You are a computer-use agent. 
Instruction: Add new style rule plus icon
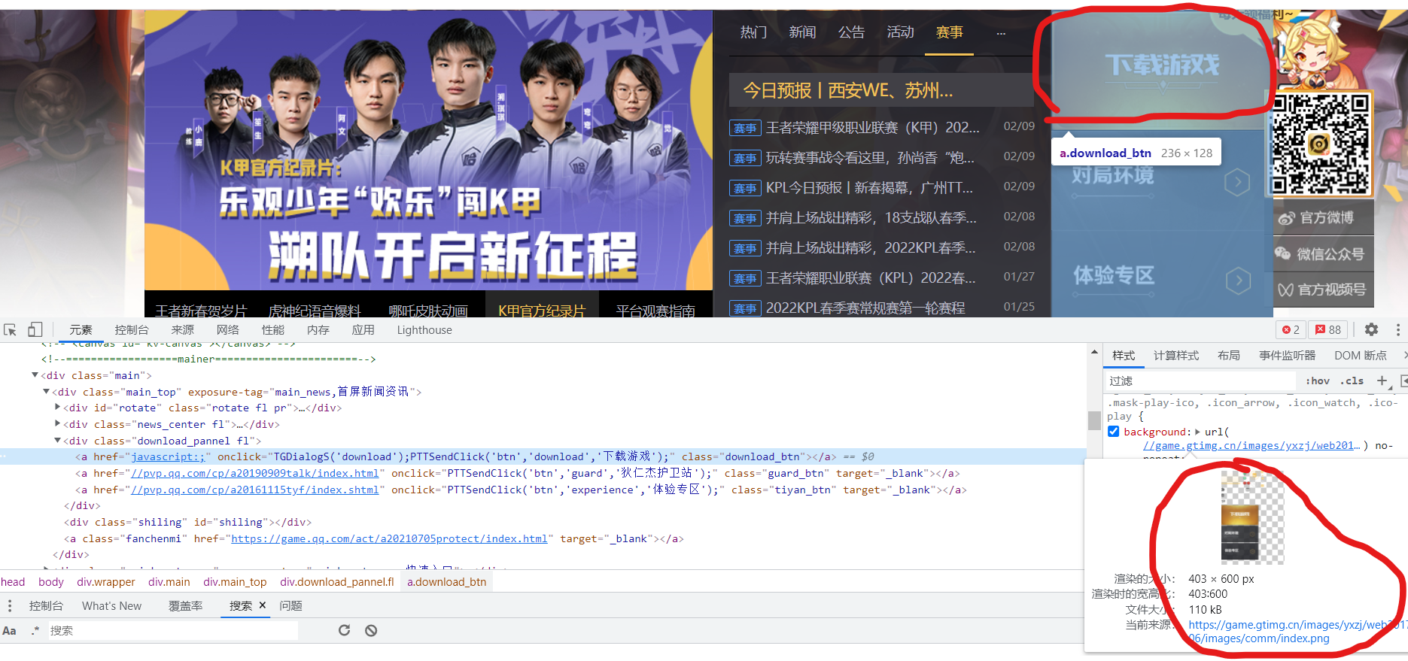(x=1382, y=381)
